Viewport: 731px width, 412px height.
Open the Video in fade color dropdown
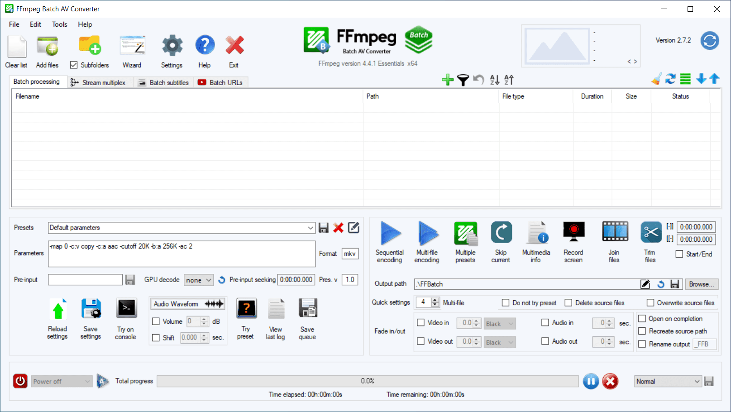point(500,324)
